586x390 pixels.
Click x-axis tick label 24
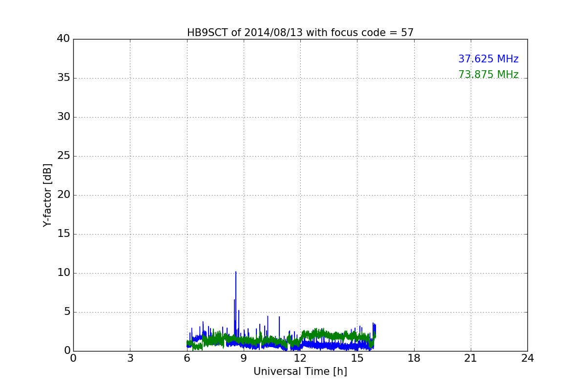pos(527,358)
